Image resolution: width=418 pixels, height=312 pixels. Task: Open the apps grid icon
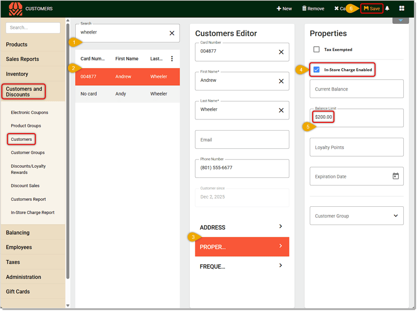403,8
